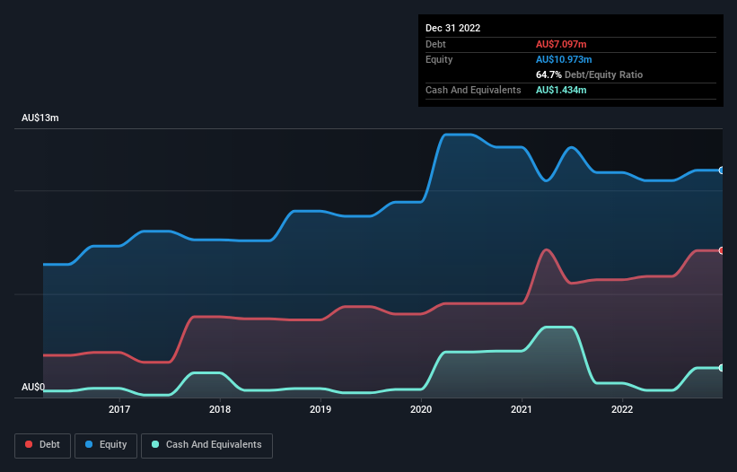The width and height of the screenshot is (737, 472).
Task: Click the AU$1.434m cash value
Action: click(x=561, y=90)
